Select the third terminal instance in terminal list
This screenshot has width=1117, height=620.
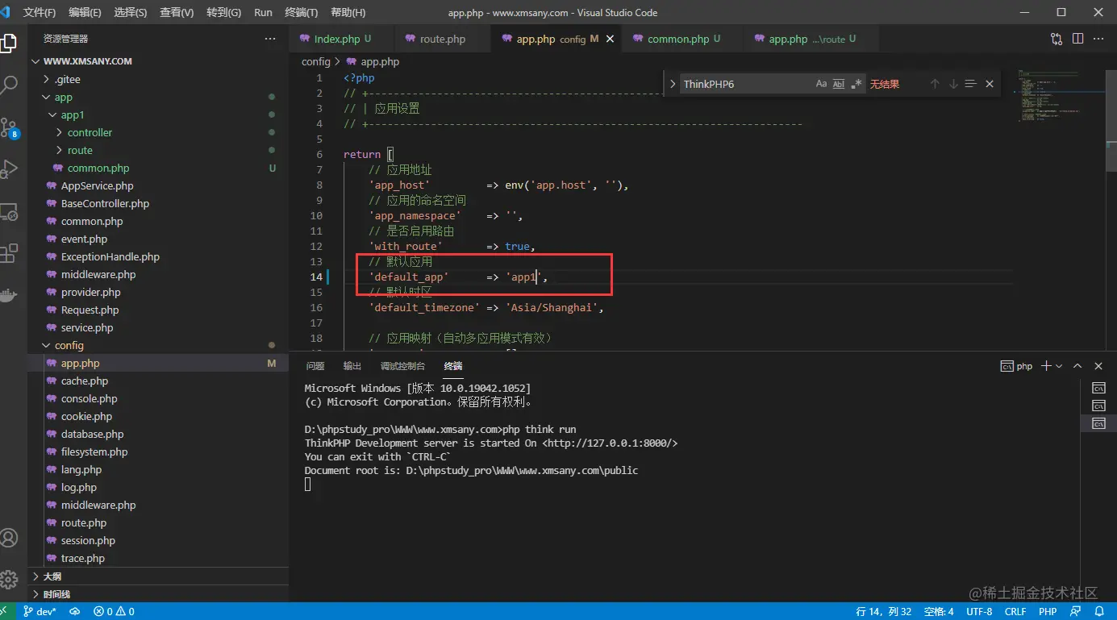point(1098,423)
